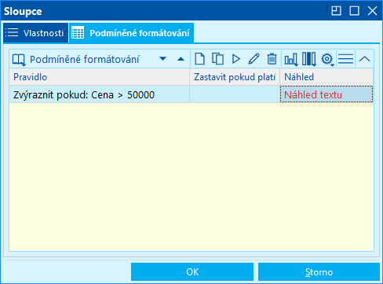The image size is (383, 284).
Task: Click the open book icon beside Podmíněné formátování
Action: 19,60
